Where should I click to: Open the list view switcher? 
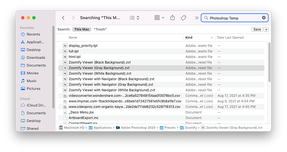135,18
